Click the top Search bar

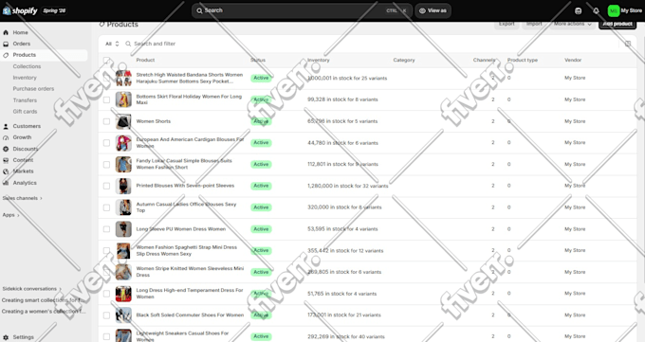click(x=302, y=10)
